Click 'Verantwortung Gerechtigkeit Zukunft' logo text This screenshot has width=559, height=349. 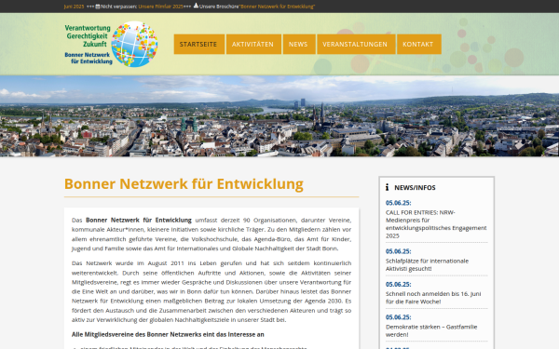tap(88, 36)
